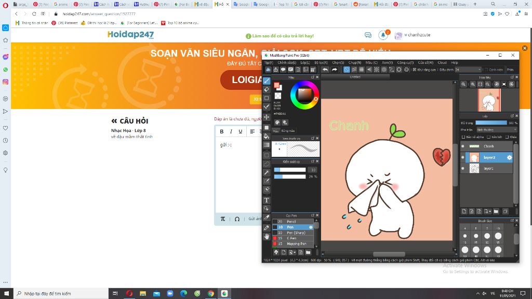Screen dimensions: 532x299
Task: Check the Khóa lock checkbox
Action: point(507,137)
